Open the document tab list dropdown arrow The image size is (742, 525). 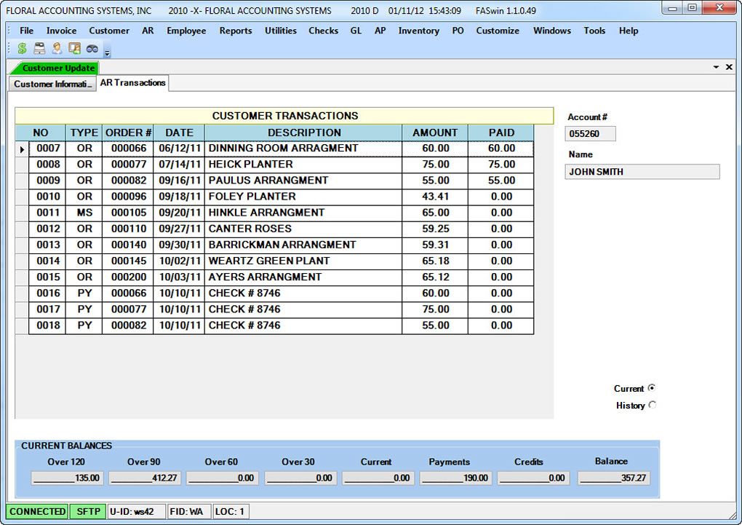(715, 67)
